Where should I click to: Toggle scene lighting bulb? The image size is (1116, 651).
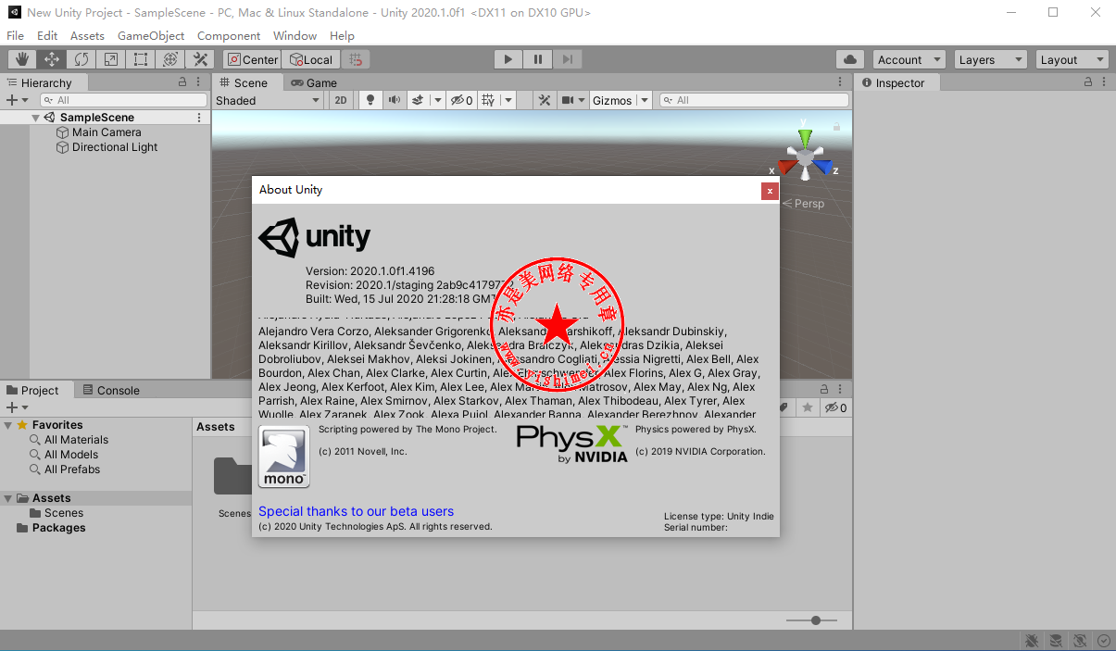370,100
